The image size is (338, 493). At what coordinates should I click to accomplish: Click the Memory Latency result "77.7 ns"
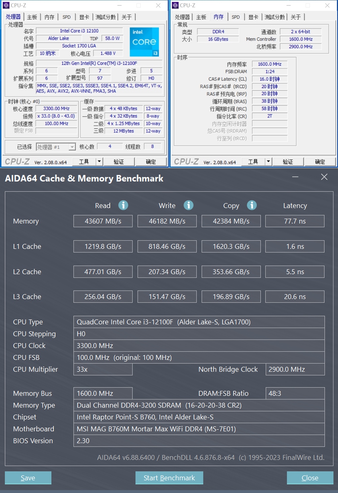(295, 221)
